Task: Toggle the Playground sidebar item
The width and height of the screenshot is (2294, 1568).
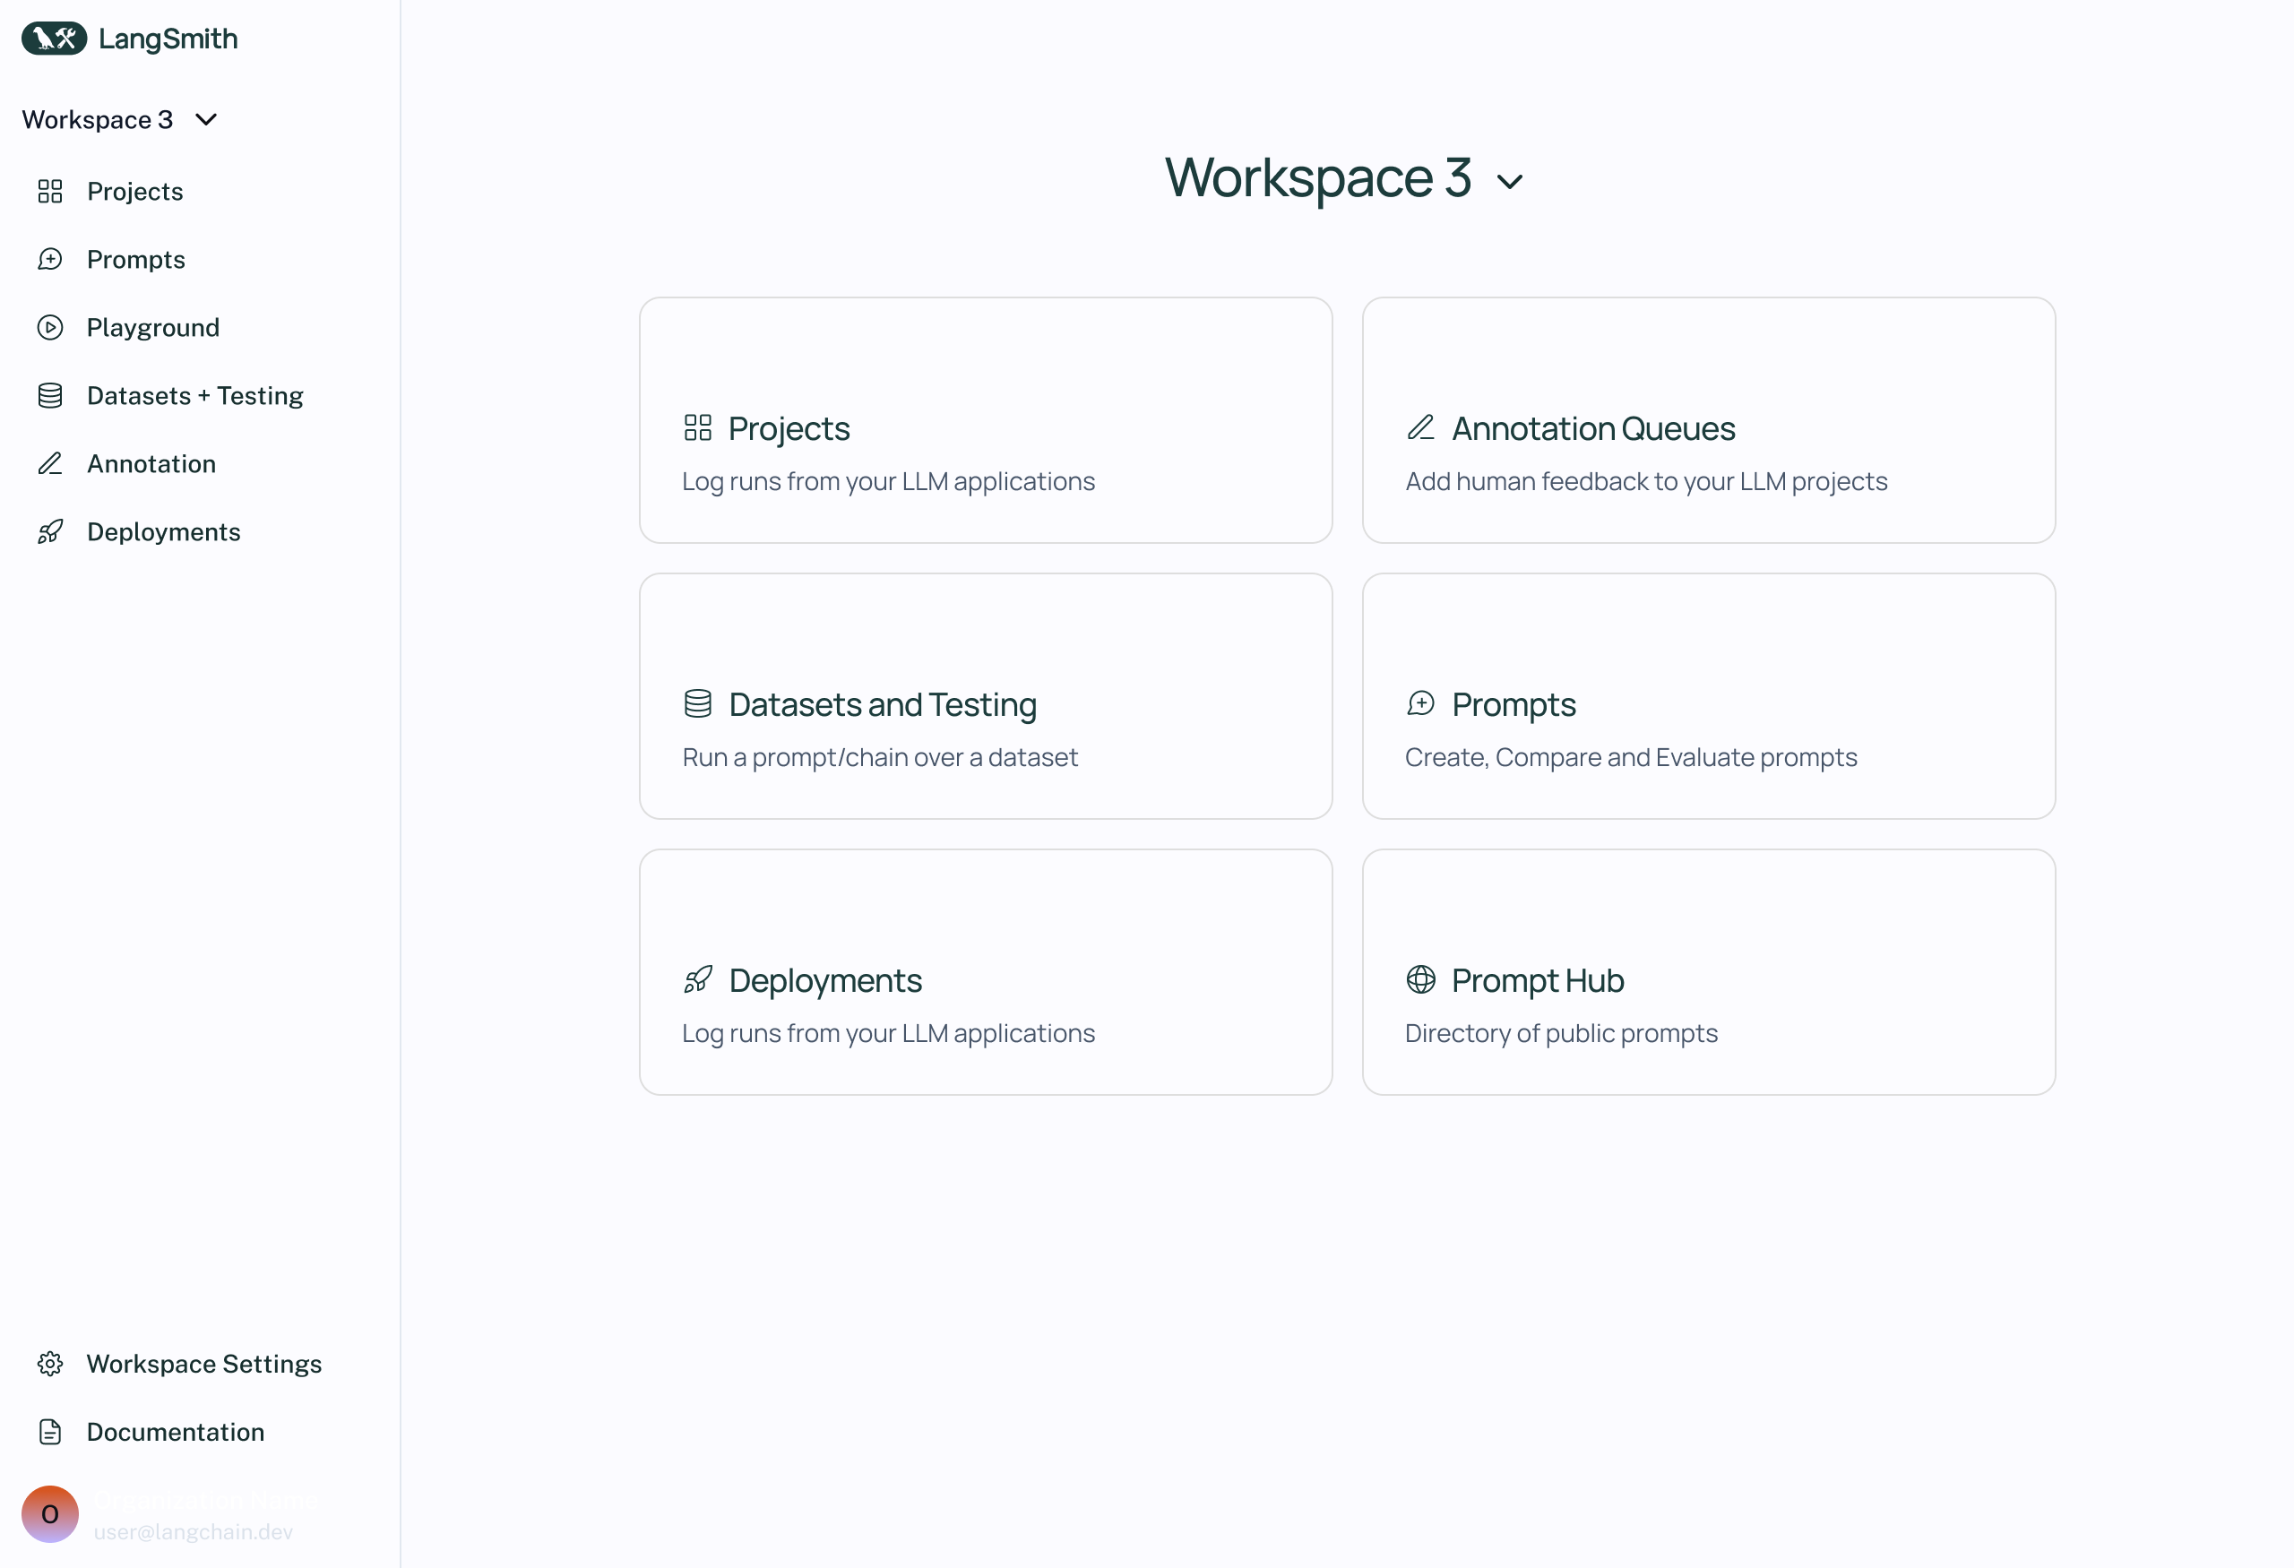Action: pyautogui.click(x=153, y=328)
